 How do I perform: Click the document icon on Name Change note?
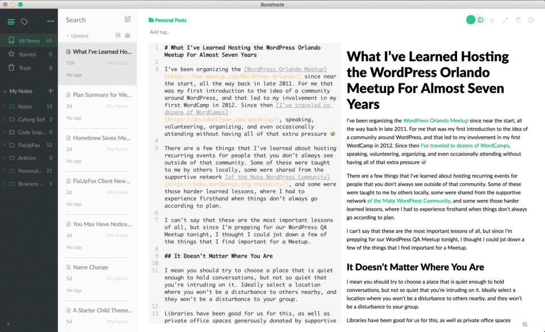[69, 267]
